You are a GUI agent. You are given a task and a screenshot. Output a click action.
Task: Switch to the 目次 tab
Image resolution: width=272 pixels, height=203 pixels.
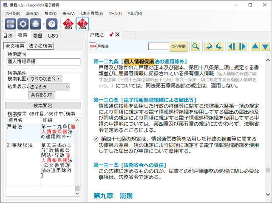[x=8, y=36]
